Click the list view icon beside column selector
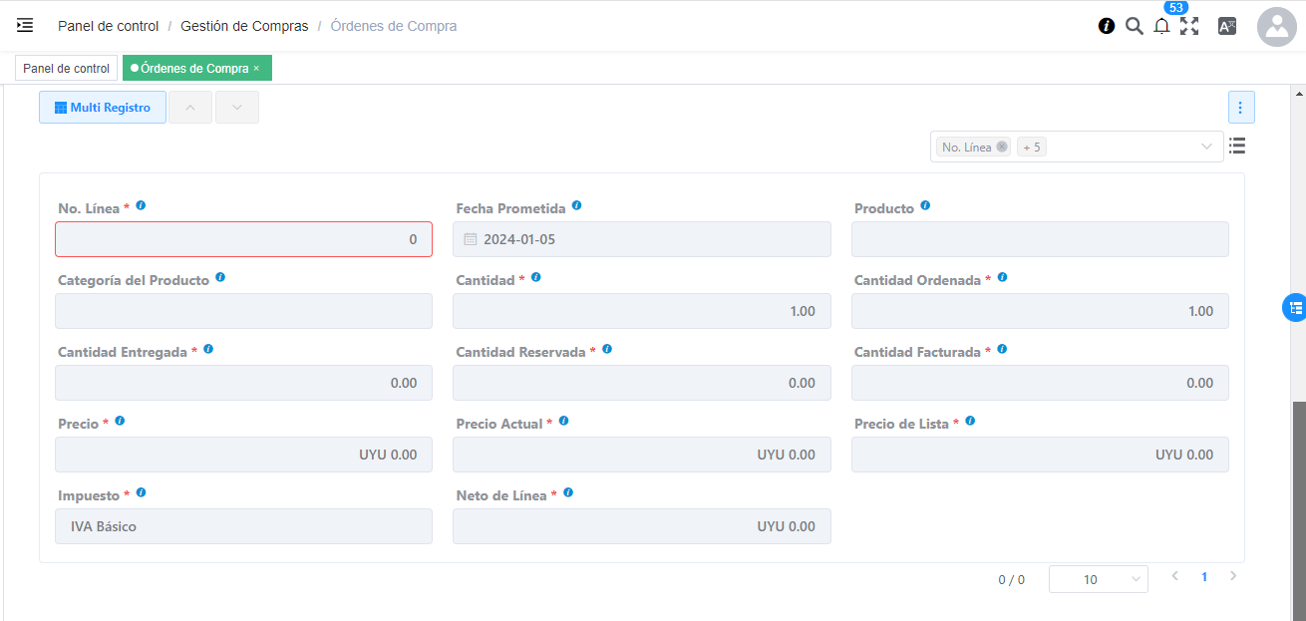1306x621 pixels. (x=1237, y=147)
